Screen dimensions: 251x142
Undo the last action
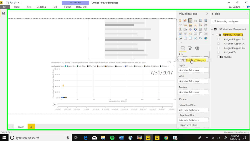11,3
